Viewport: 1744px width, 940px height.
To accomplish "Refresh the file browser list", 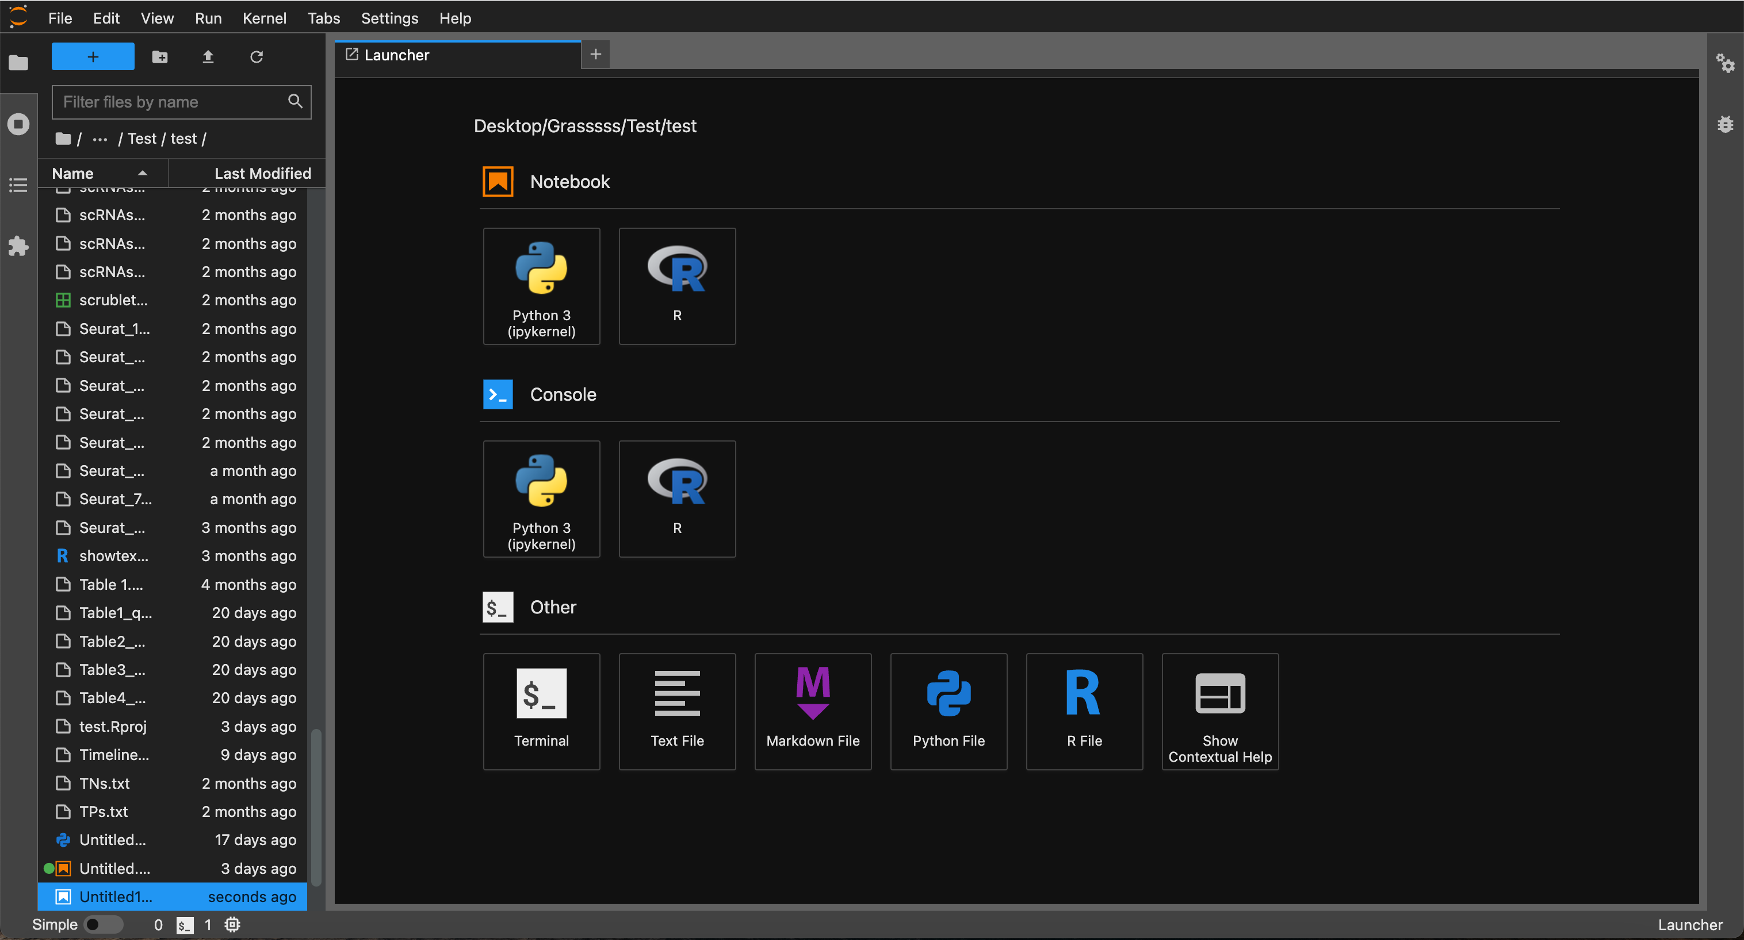I will [x=256, y=57].
